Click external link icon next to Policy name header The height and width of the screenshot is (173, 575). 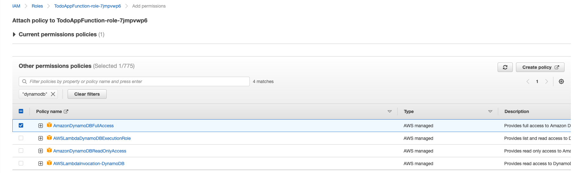coord(66,111)
